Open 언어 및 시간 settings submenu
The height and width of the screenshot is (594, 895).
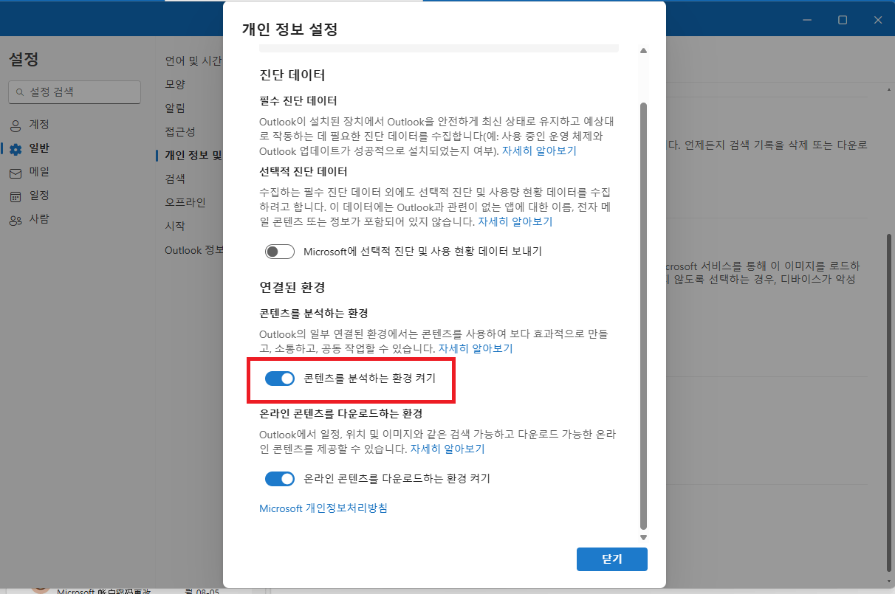[x=193, y=61]
